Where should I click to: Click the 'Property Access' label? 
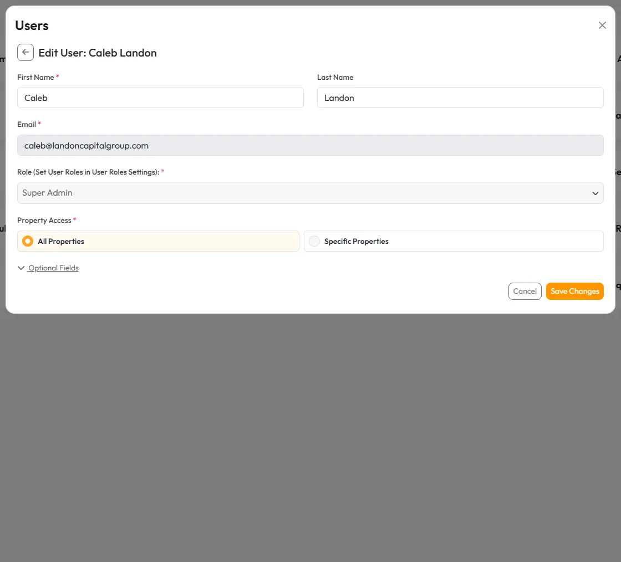(44, 221)
